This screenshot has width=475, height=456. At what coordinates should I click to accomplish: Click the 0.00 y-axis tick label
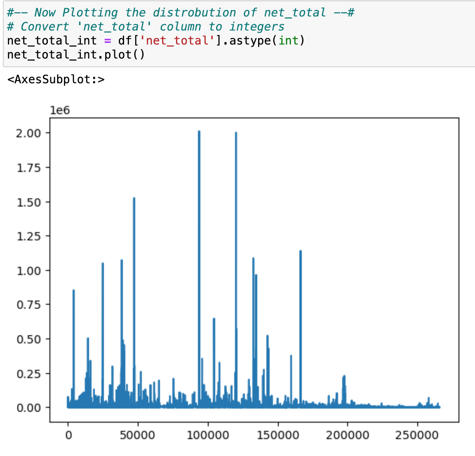(28, 408)
